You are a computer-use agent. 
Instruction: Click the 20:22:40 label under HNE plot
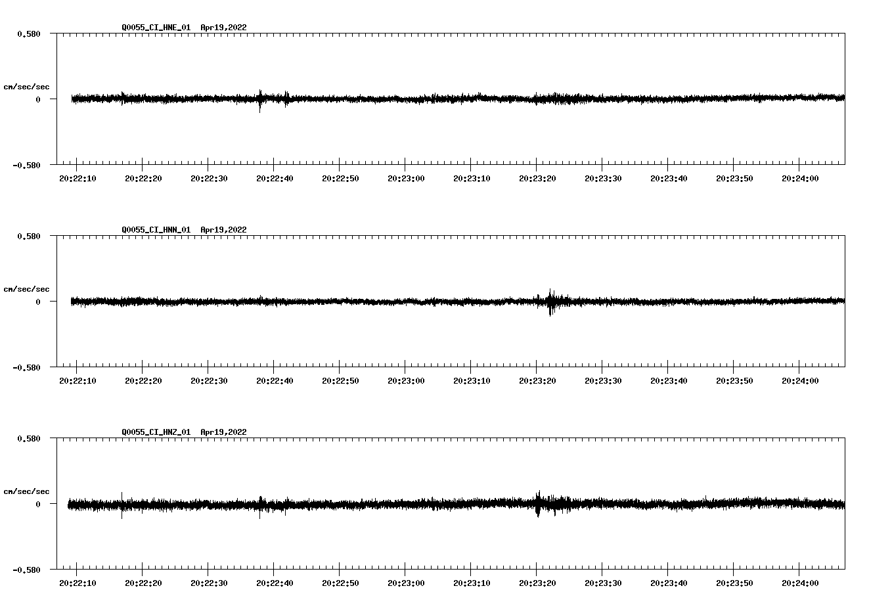click(x=275, y=179)
